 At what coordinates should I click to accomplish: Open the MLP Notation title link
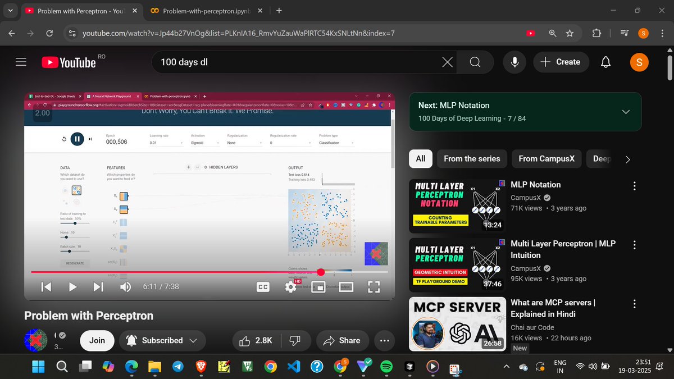(x=535, y=185)
